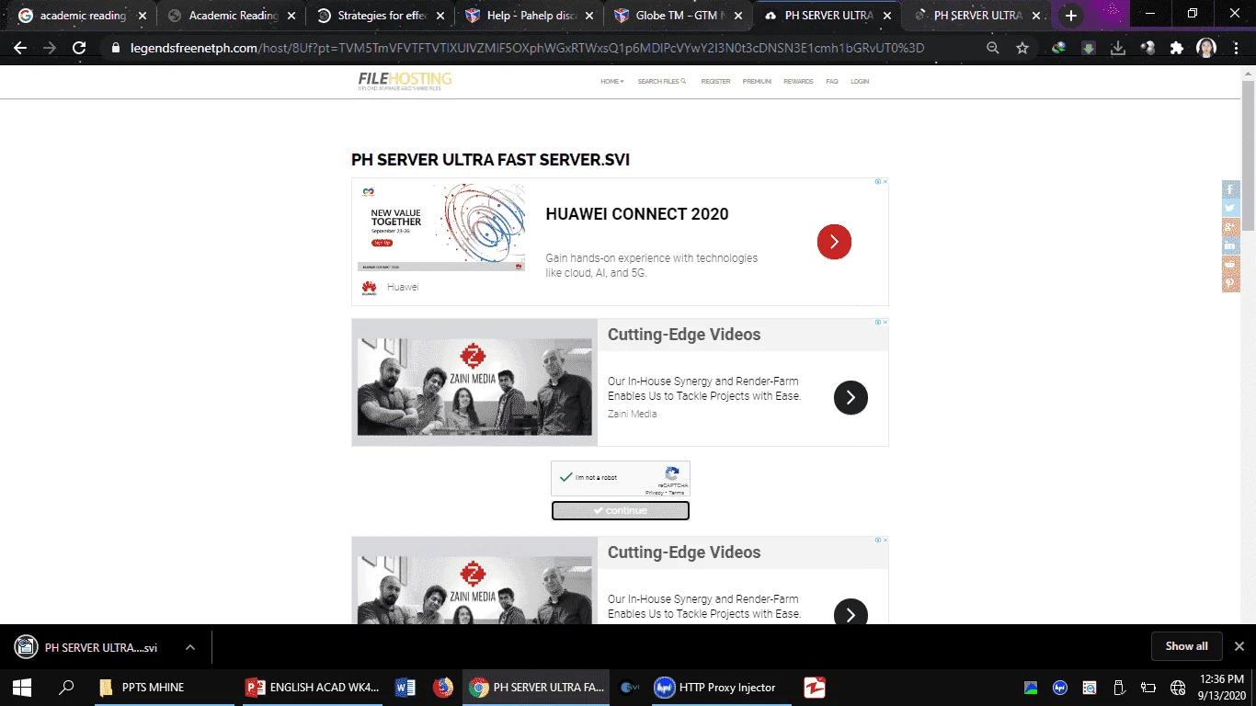Click black arrow on lower Zaini Media ad
Viewport: 1256px width, 706px height.
coord(851,614)
